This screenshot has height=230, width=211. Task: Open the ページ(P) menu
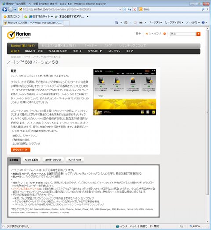155,22
